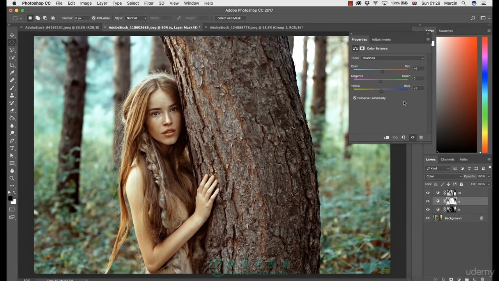Click the Cyan-Red slider handle
Image resolution: width=499 pixels, height=281 pixels.
click(382, 71)
